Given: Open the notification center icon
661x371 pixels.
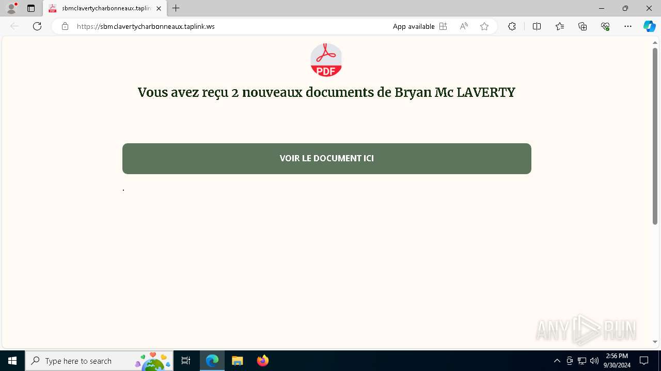Looking at the screenshot, I should click(644, 361).
